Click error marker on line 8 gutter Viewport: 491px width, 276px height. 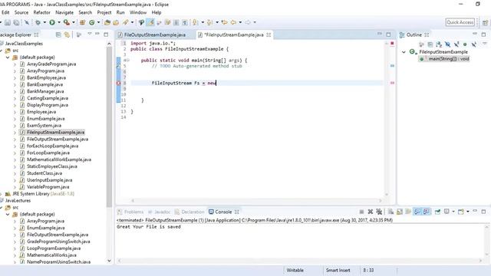pos(118,83)
